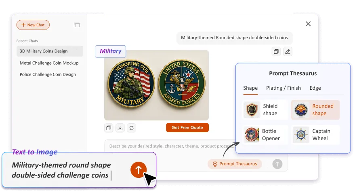Choose the Shield shape option
The height and width of the screenshot is (192, 355).
[x=265, y=110]
